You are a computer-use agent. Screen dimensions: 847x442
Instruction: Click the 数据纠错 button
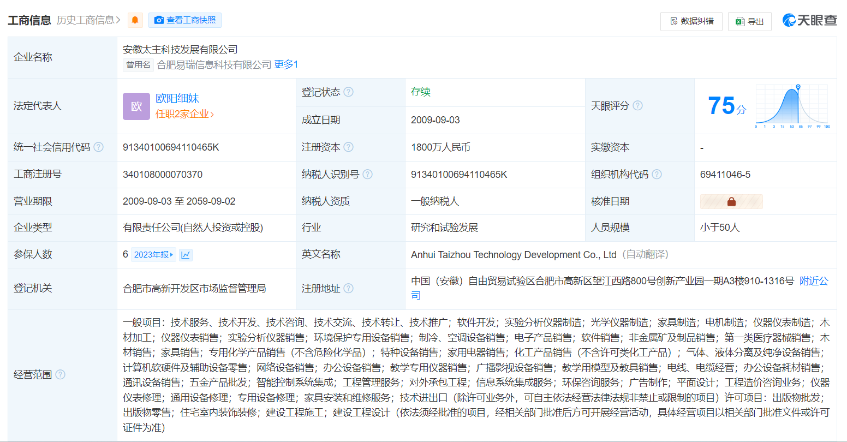pyautogui.click(x=691, y=21)
